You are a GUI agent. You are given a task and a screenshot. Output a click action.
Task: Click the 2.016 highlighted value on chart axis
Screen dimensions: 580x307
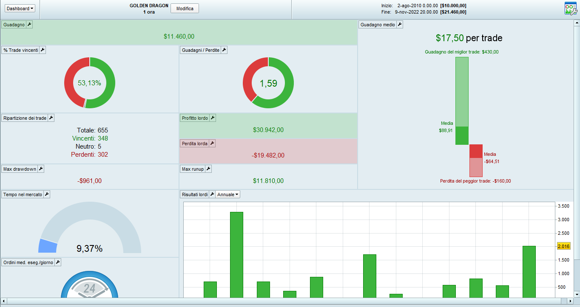point(563,246)
